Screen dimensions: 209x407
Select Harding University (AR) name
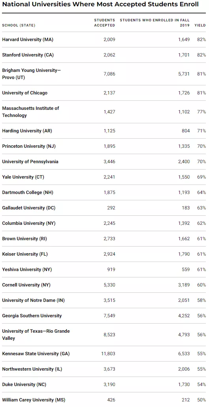pos(27,131)
